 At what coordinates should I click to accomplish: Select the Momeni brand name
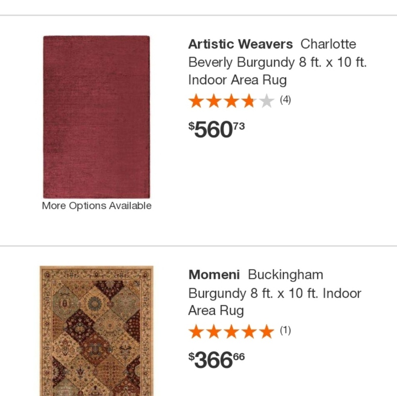point(214,274)
